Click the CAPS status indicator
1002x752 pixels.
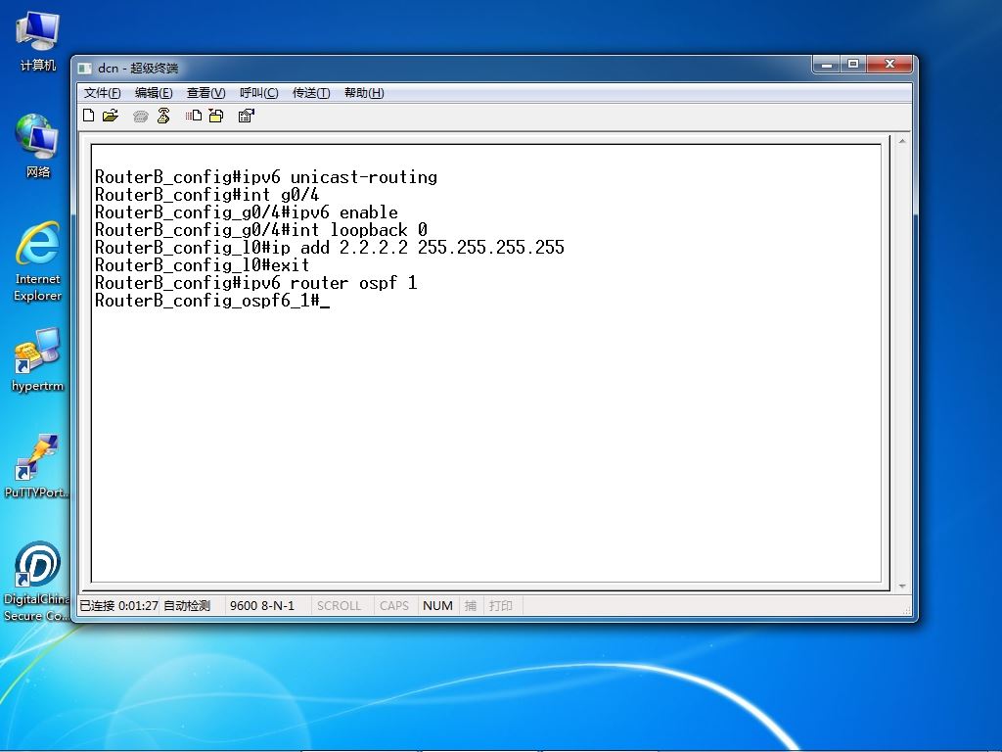[393, 605]
